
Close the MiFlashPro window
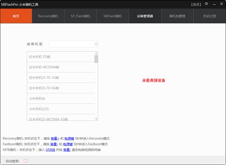click(x=221, y=4)
